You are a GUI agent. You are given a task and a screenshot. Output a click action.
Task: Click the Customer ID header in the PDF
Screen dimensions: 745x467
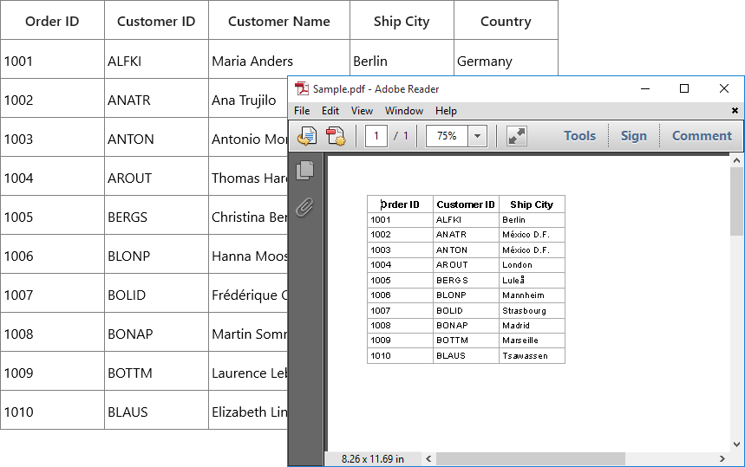coord(466,204)
